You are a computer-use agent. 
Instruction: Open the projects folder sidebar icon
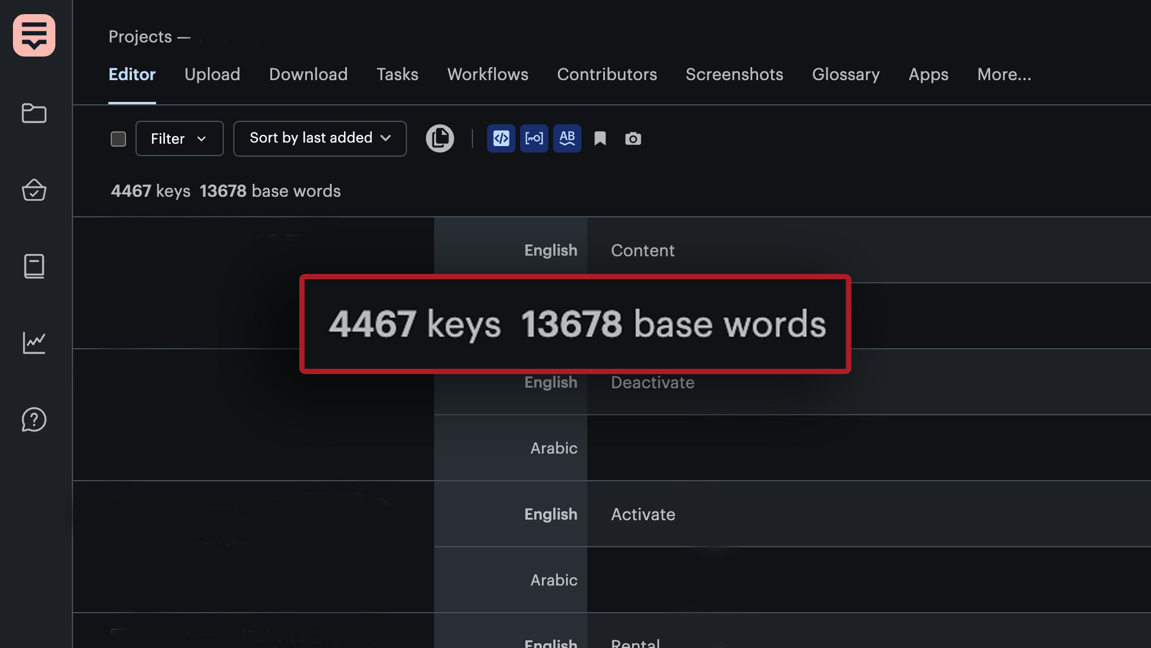coord(34,113)
